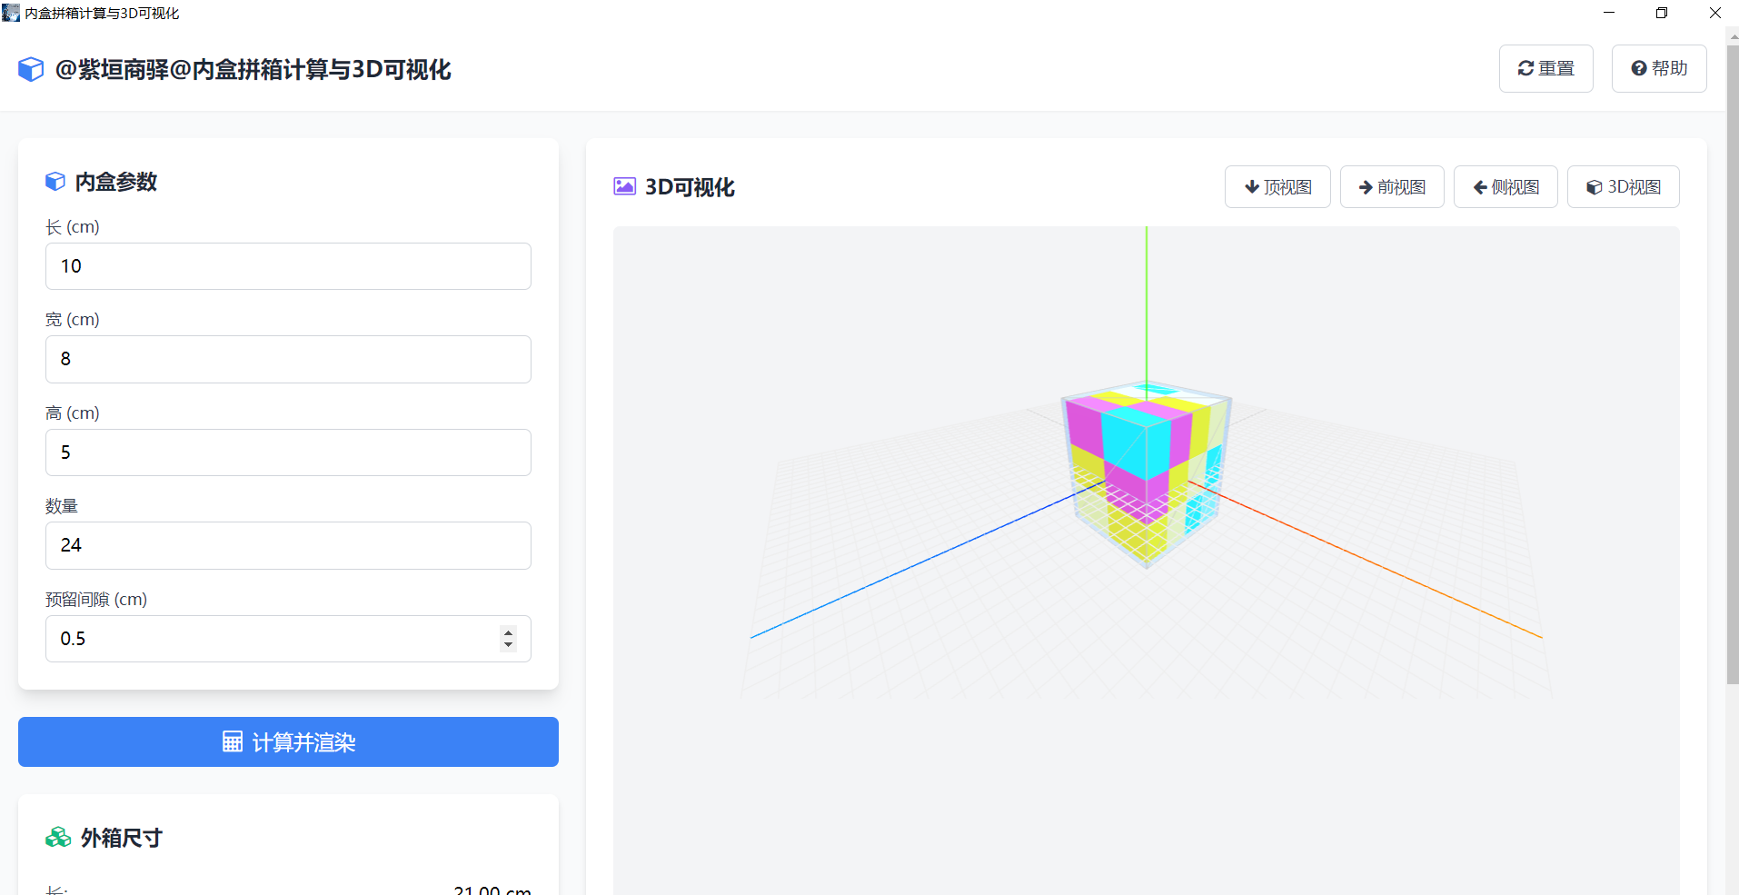Click the app icon in the title bar
Viewport: 1739px width, 895px height.
pyautogui.click(x=11, y=13)
